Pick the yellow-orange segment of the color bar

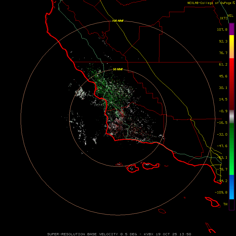[x=232, y=47]
